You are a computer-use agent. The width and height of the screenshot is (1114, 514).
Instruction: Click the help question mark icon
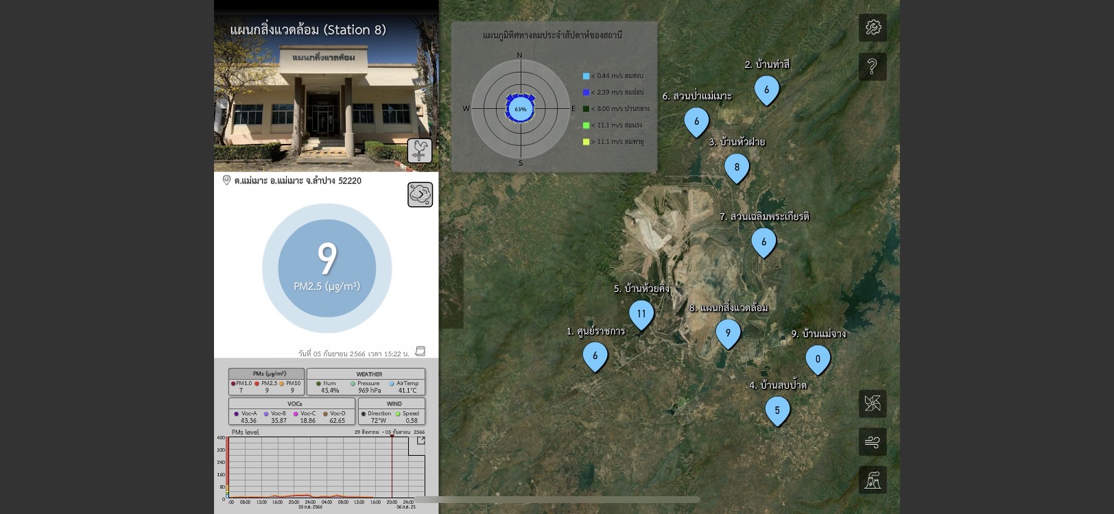pos(873,67)
